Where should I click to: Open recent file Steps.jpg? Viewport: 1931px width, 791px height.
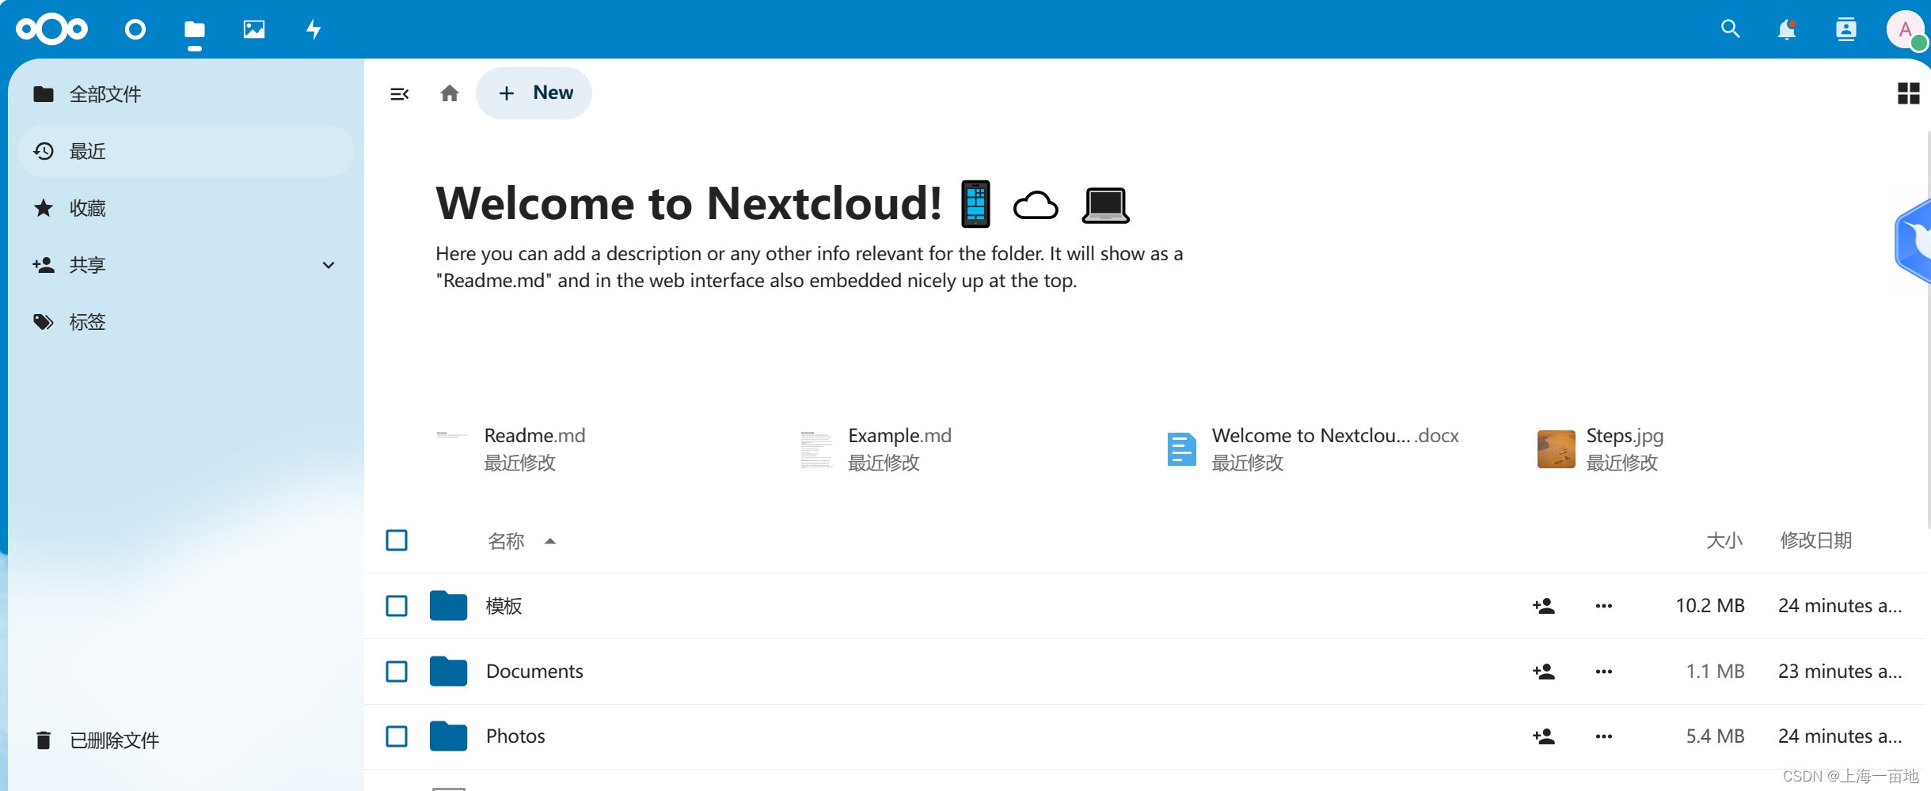(1600, 448)
